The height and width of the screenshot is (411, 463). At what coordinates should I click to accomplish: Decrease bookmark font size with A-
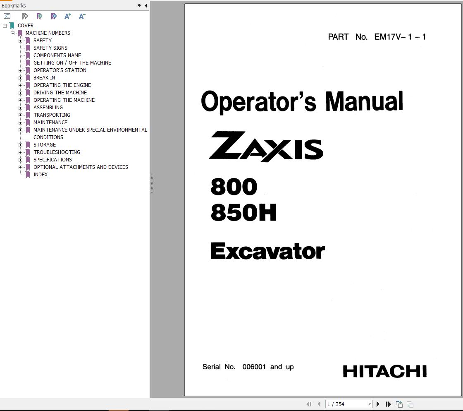point(82,16)
